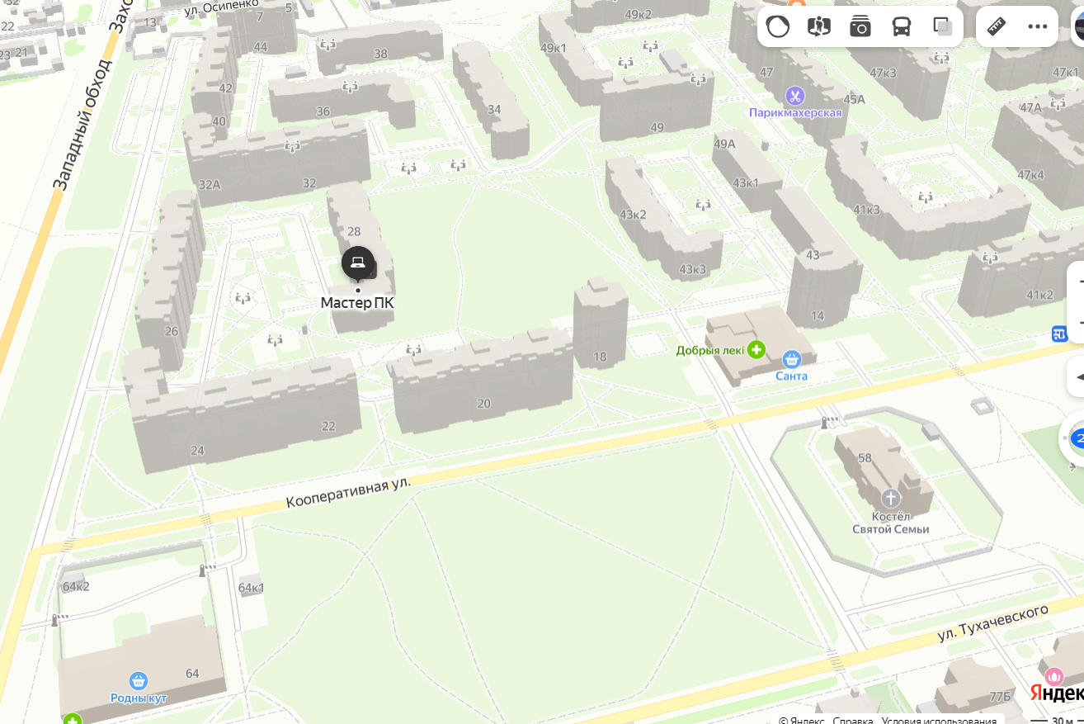1084x724 pixels.
Task: Open the Парикмахерская scissors marker
Action: [795, 96]
